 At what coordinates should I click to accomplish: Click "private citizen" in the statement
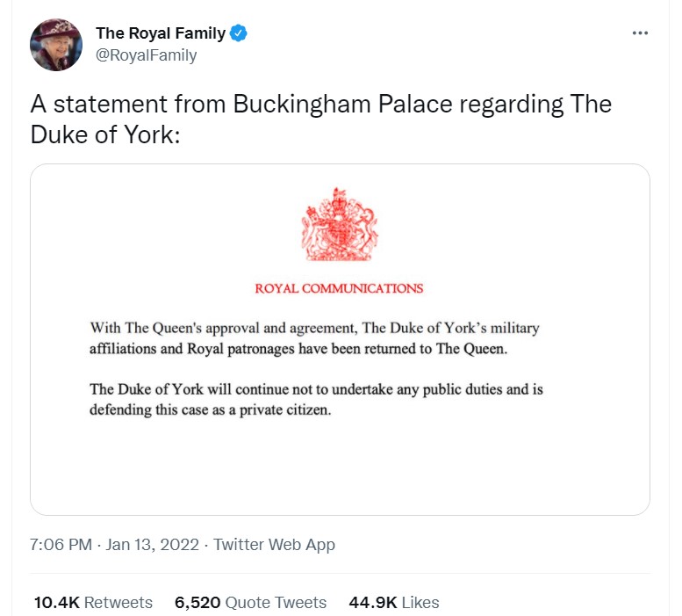[x=289, y=409]
